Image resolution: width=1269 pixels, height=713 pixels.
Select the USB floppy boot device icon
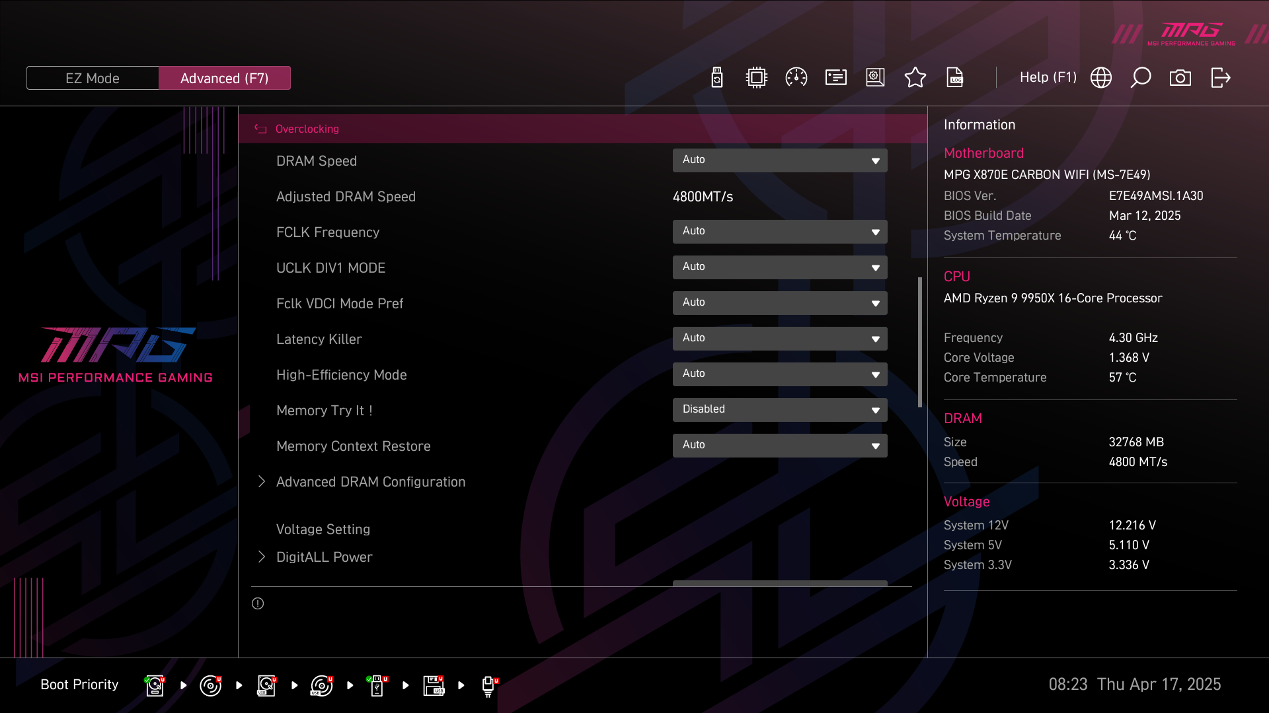point(434,685)
